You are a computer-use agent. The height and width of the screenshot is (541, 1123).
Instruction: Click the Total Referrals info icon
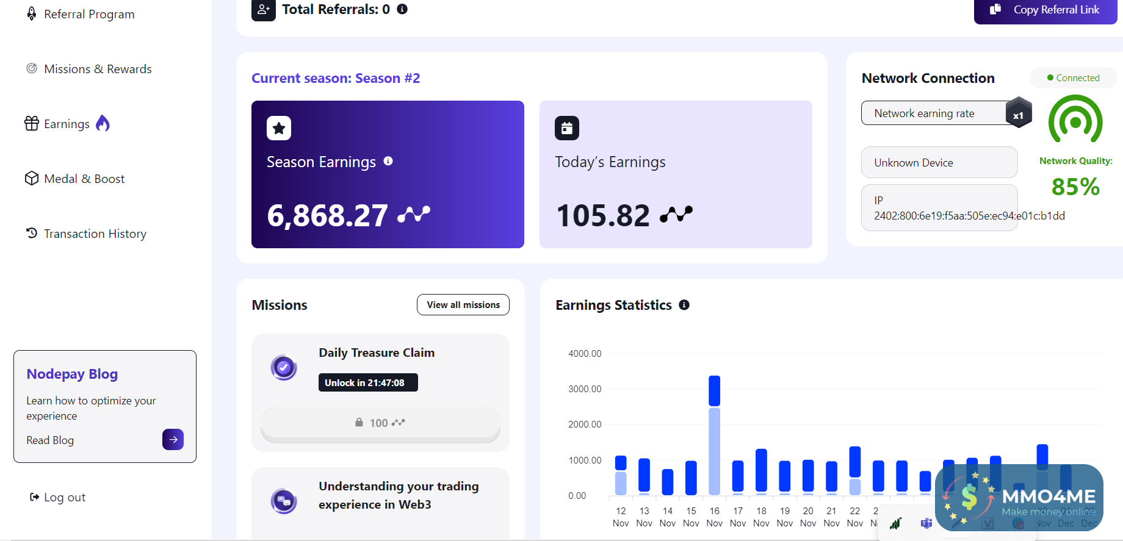(x=402, y=9)
